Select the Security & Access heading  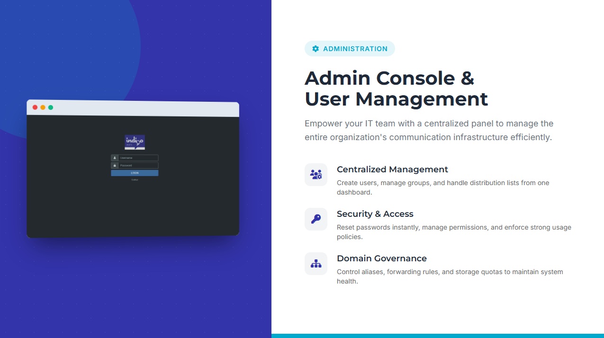[375, 214]
